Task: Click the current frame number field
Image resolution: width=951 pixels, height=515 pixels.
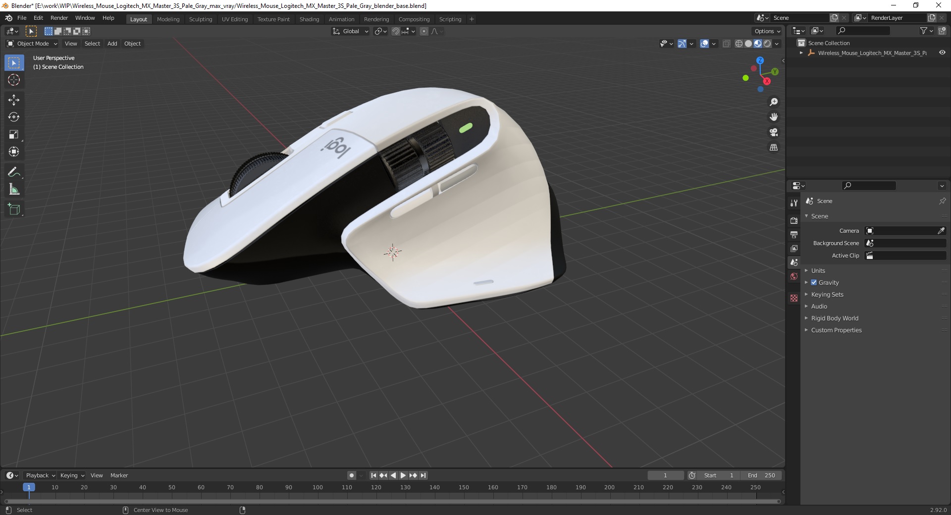Action: [665, 475]
